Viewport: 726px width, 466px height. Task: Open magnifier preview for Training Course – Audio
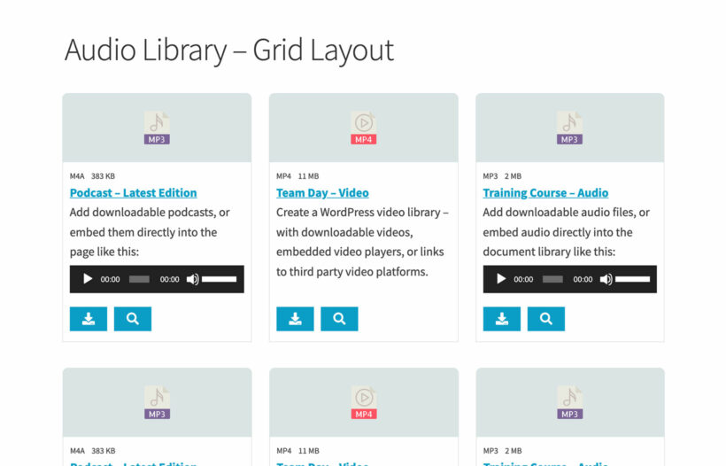coord(546,319)
